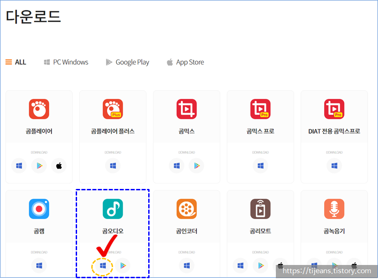Click the 곰리모트 product name
This screenshot has height=280, width=378.
pos(260,231)
